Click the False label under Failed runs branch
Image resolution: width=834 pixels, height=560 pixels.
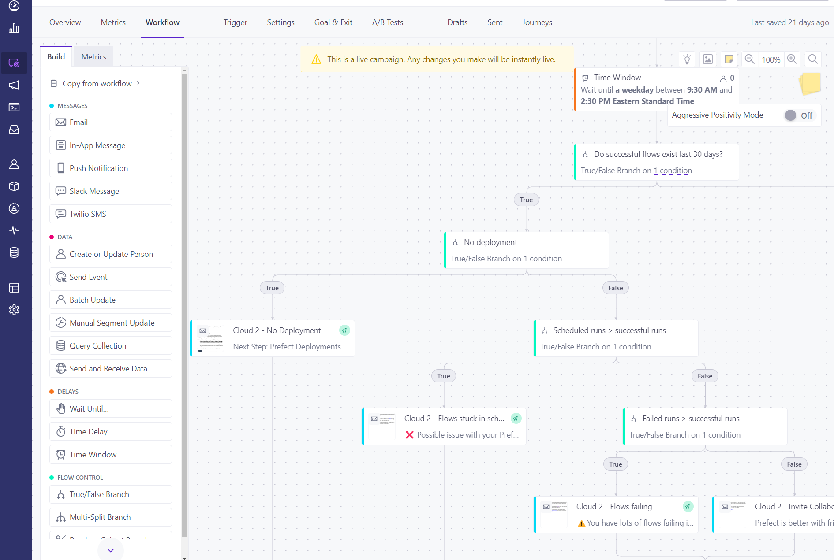tap(794, 464)
